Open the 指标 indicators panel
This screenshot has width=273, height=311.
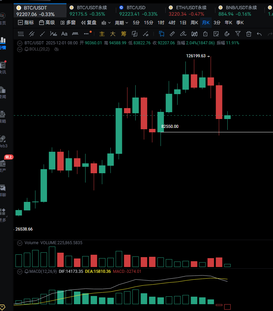(26, 23)
